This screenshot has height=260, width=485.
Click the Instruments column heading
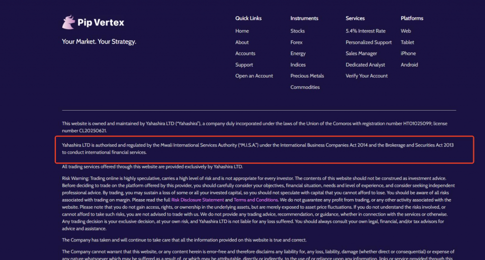pyautogui.click(x=304, y=18)
